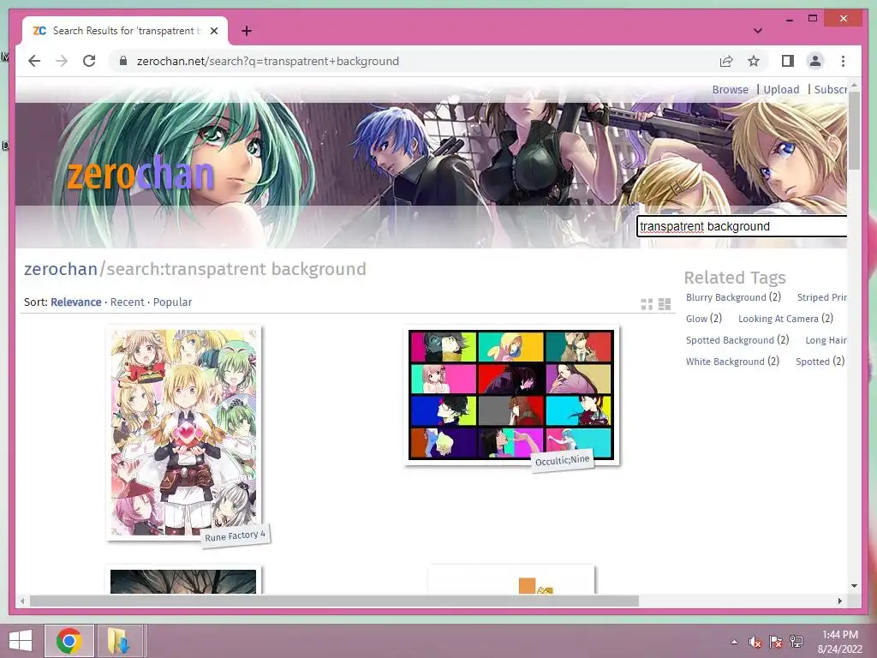Reload the zerochan page
Image resolution: width=877 pixels, height=658 pixels.
pos(89,61)
